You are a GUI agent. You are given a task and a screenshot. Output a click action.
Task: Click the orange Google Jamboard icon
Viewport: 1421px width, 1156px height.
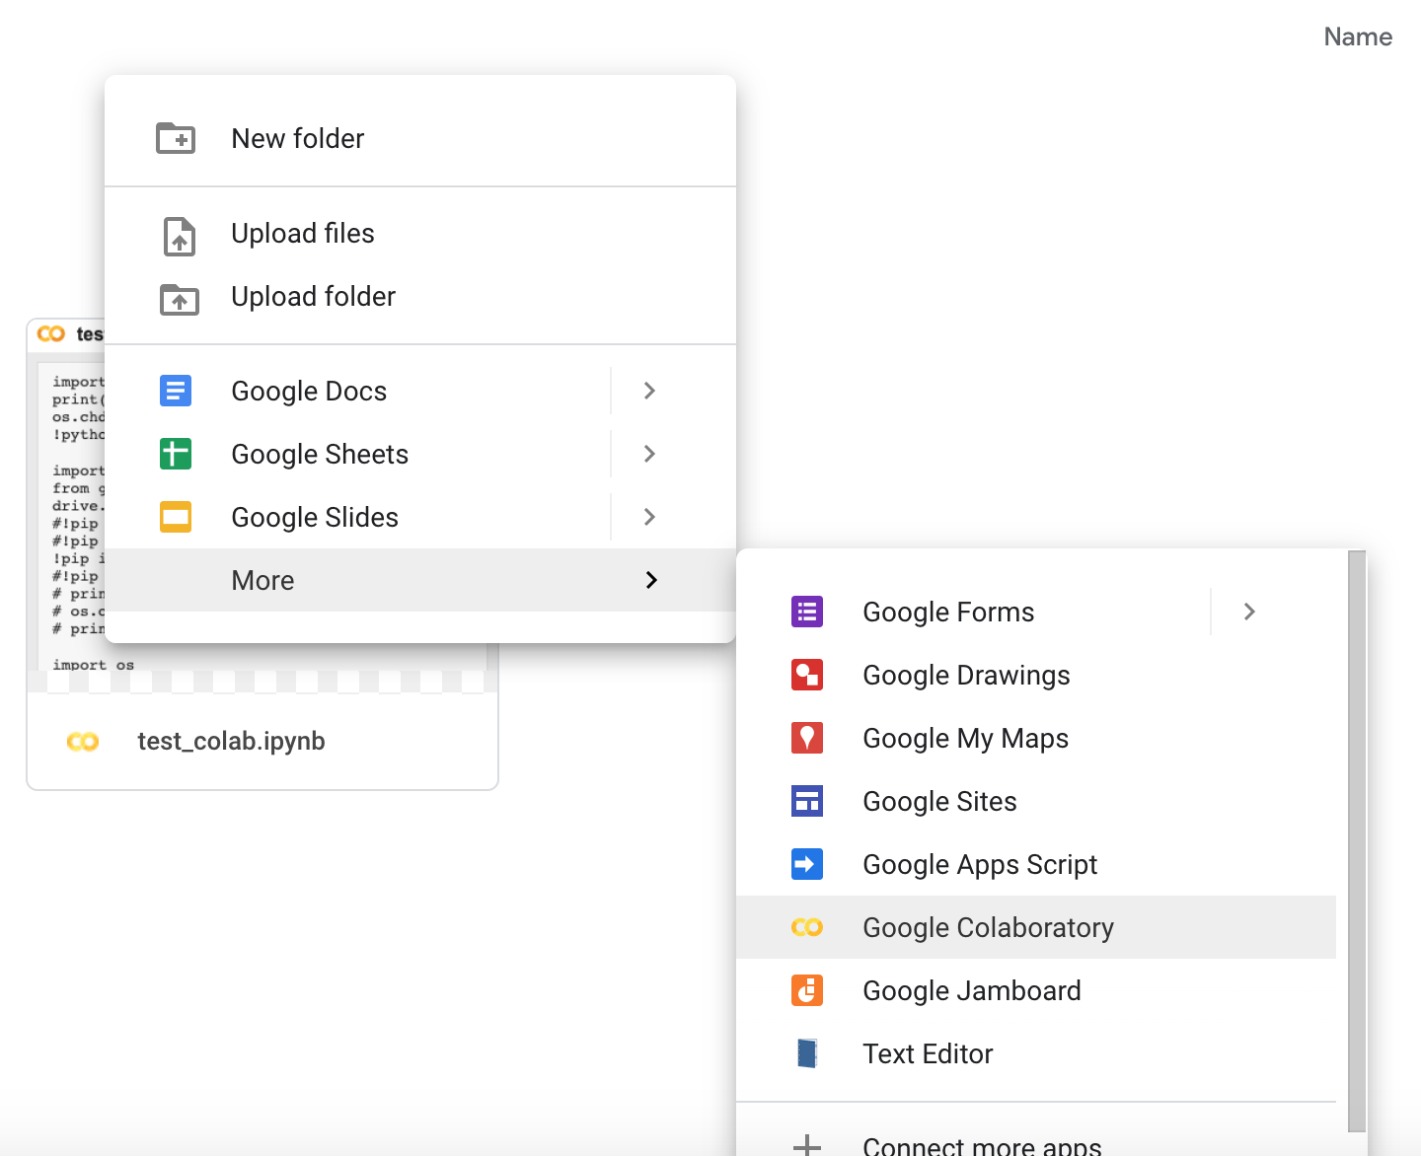click(807, 990)
